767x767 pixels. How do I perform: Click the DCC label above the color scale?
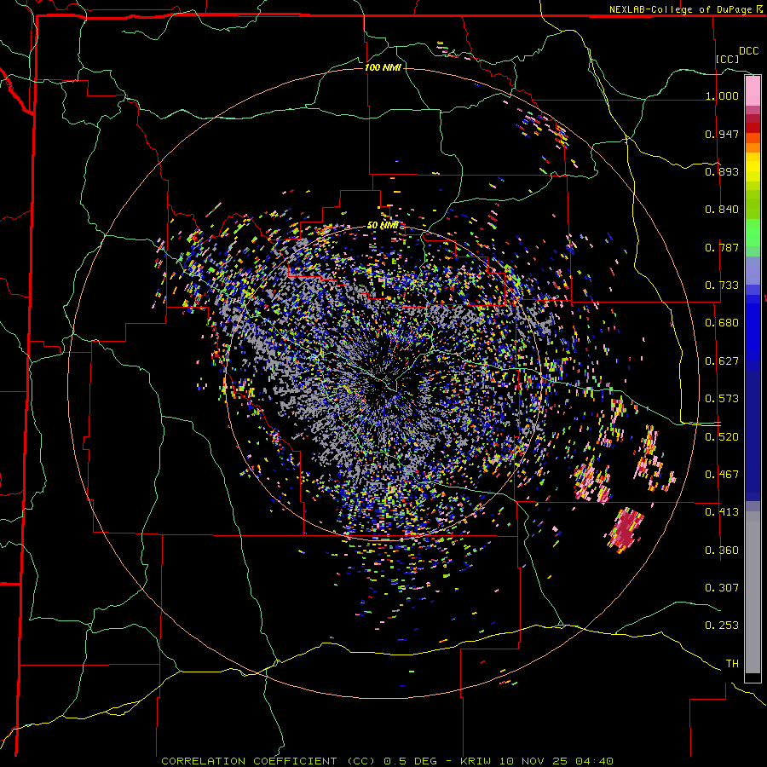tap(748, 51)
